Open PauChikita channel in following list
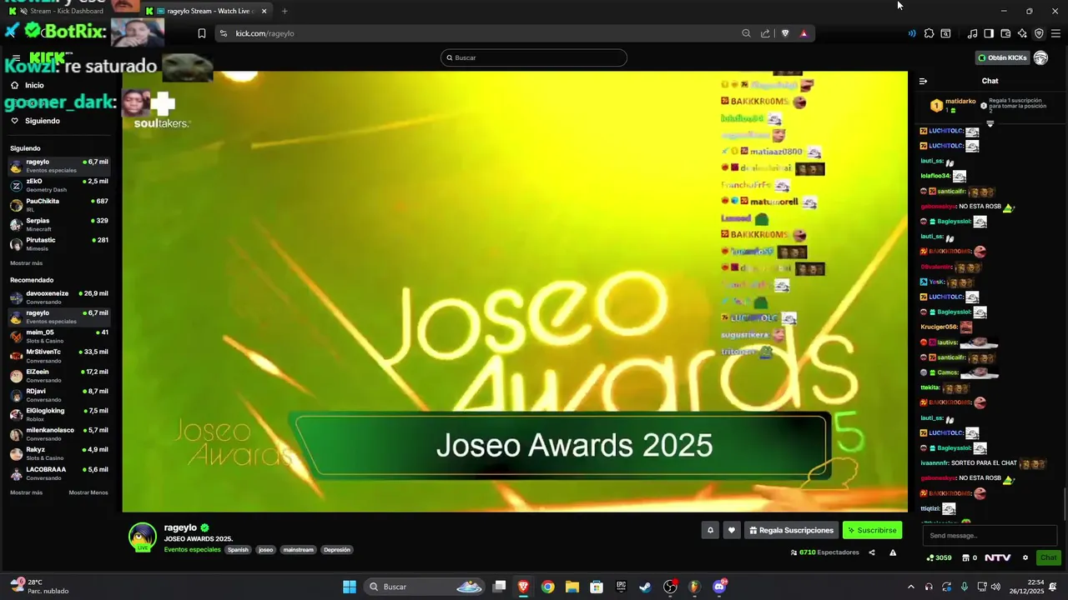1068x600 pixels. pyautogui.click(x=58, y=205)
